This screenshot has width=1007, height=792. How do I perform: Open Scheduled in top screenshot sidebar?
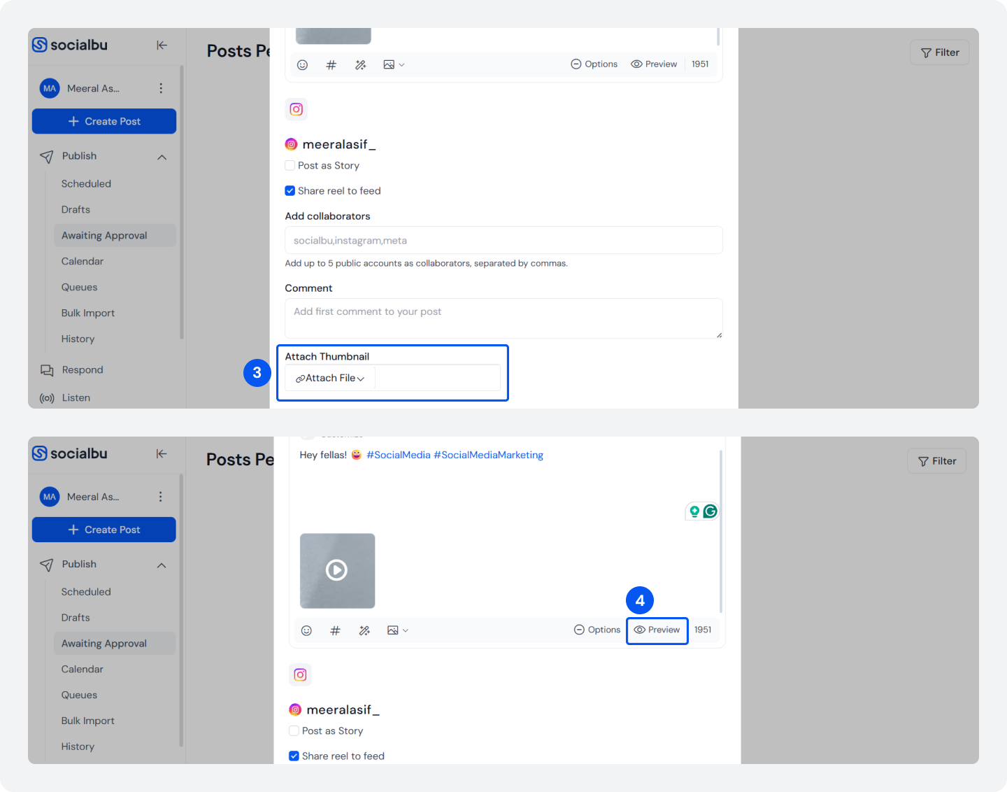86,184
